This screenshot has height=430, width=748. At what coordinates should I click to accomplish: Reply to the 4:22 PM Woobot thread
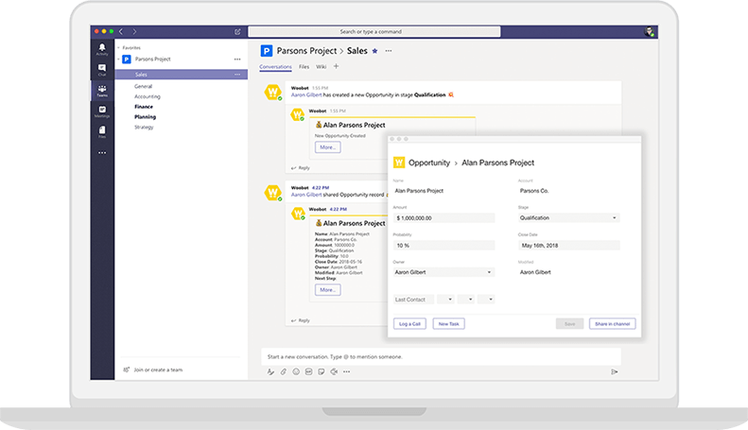pyautogui.click(x=301, y=320)
